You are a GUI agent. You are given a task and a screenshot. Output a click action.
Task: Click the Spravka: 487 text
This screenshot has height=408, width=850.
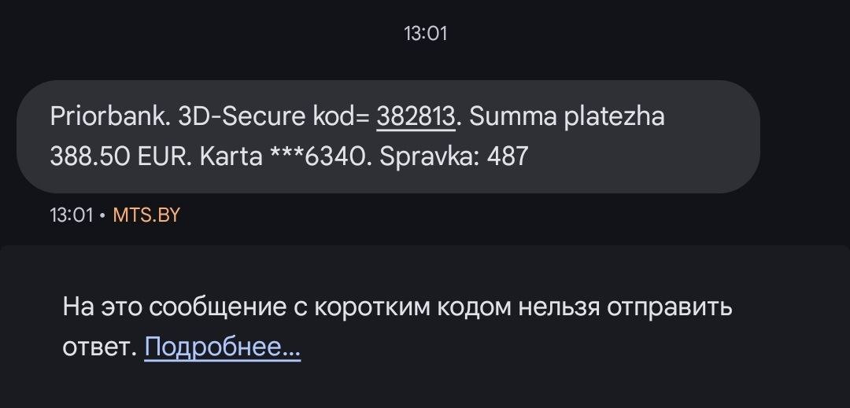click(454, 156)
